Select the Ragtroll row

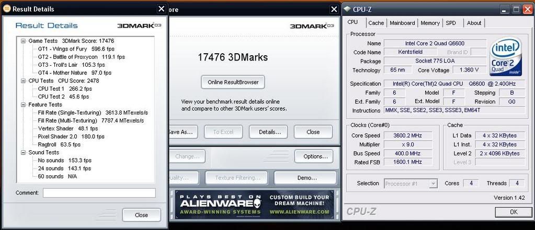coord(59,144)
